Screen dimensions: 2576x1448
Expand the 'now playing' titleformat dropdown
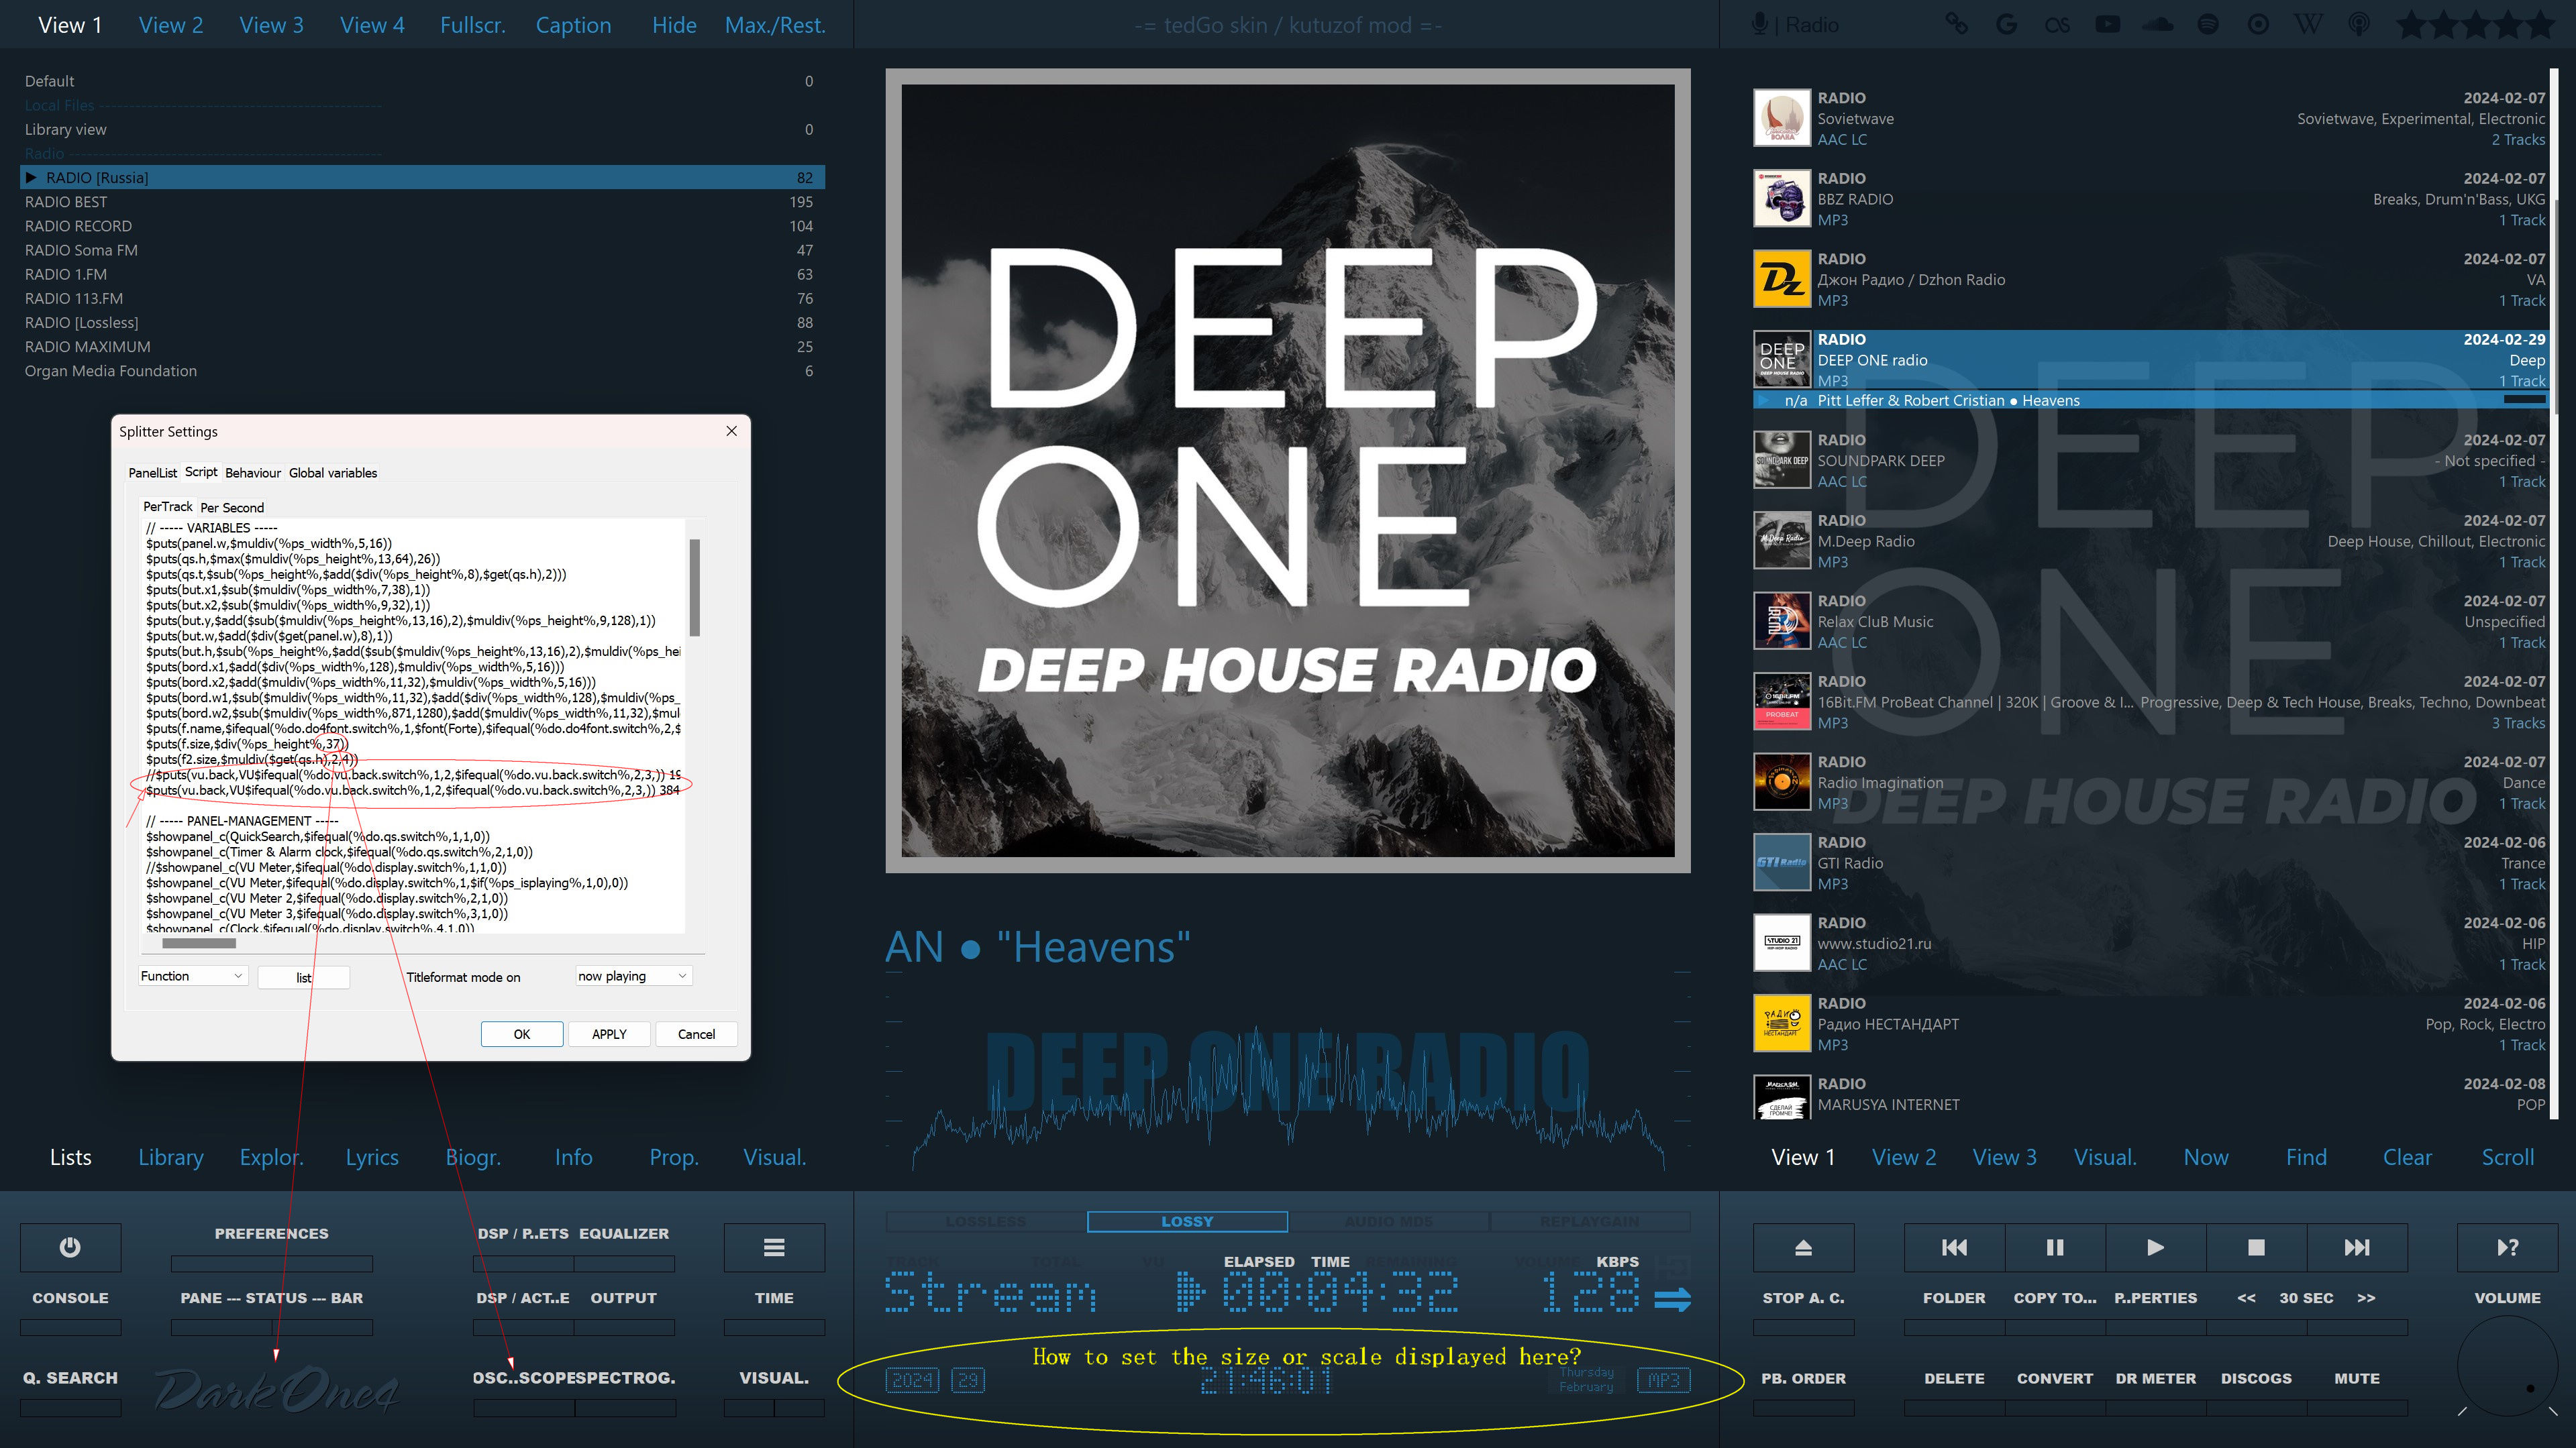(633, 977)
